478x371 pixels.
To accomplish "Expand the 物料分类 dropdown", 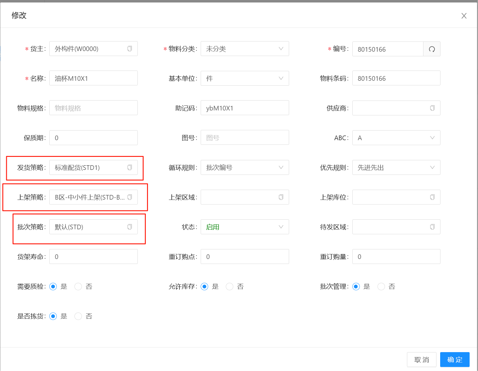I will (245, 49).
